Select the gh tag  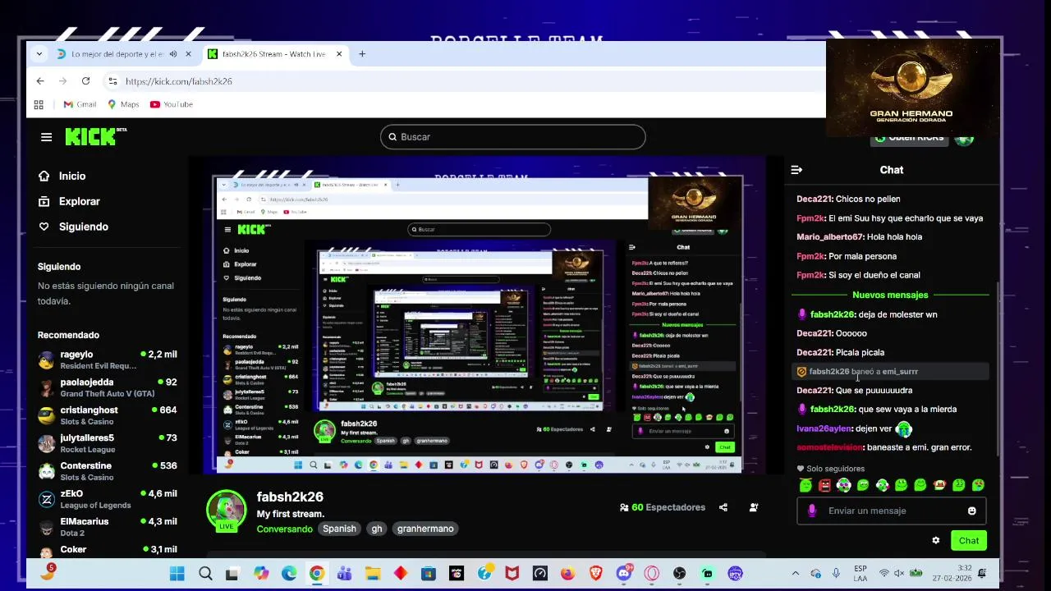click(377, 529)
